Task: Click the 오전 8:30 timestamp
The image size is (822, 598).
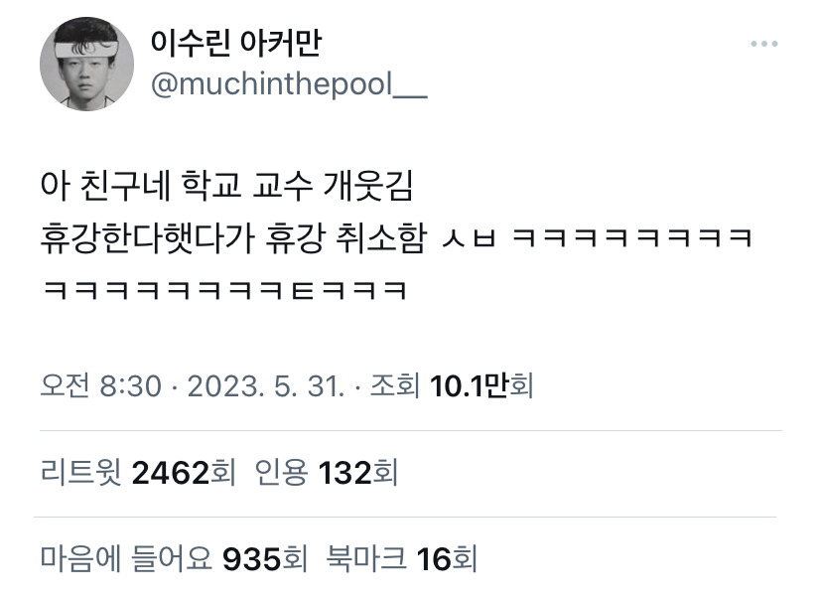Action: tap(100, 386)
